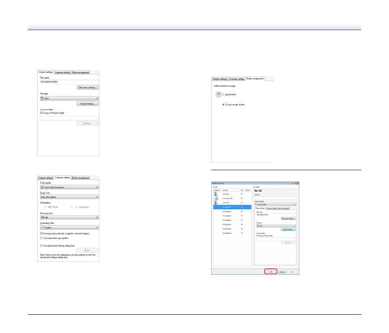
Task: Open Button assignment tab in Register new job dialog
Action: click(283, 208)
